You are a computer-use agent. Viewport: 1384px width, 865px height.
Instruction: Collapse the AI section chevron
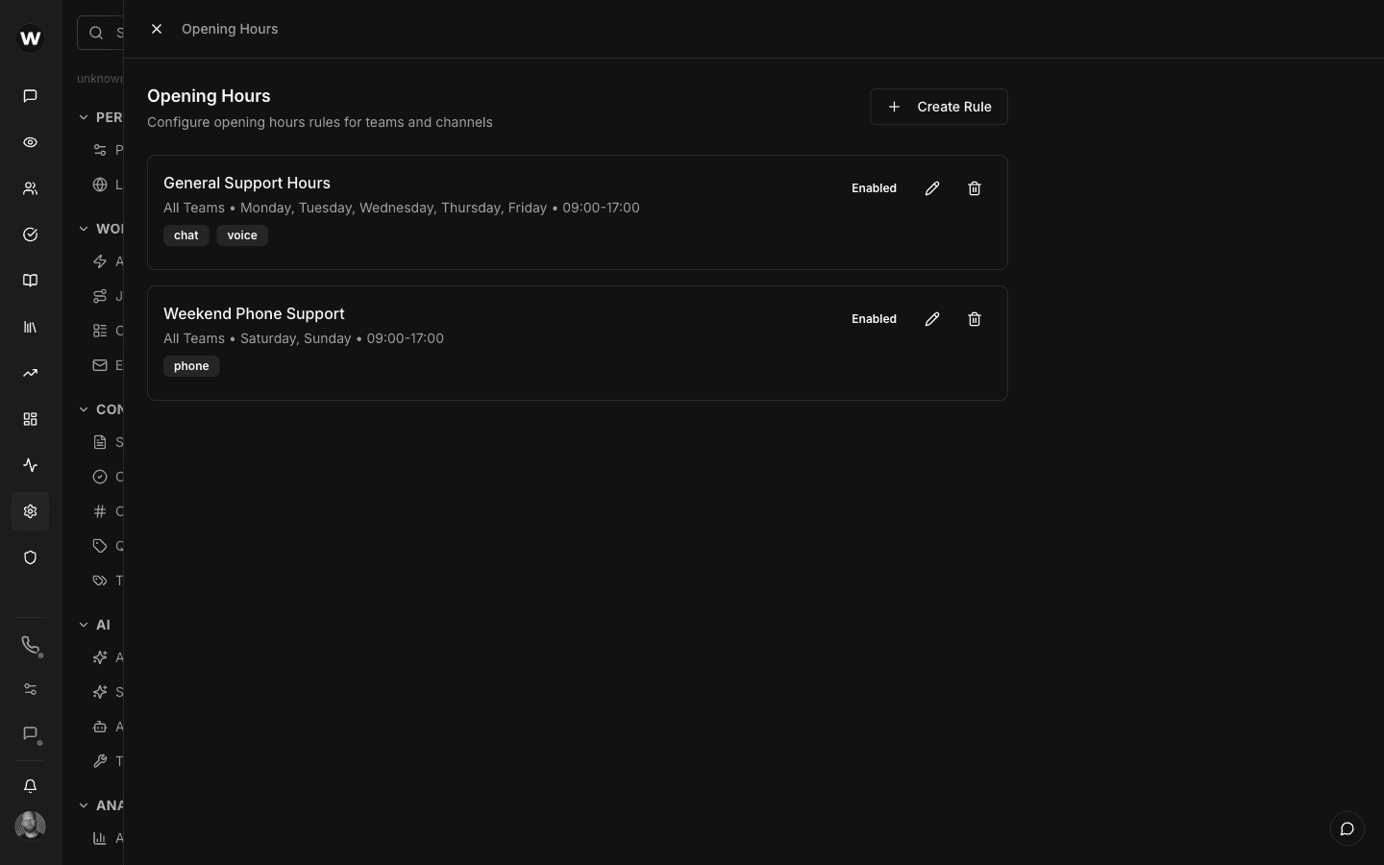coord(84,625)
